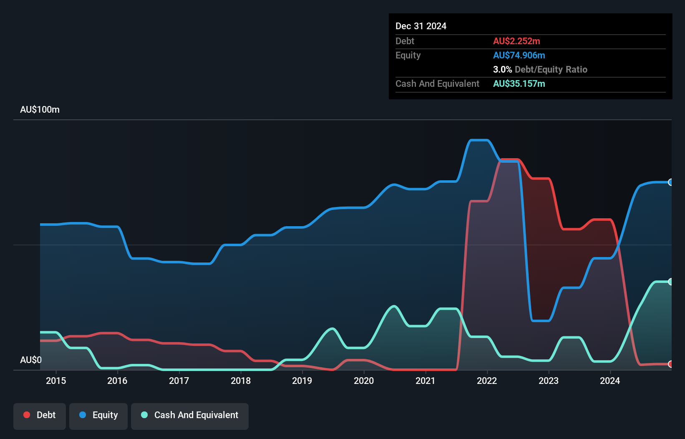Viewport: 685px width, 439px height.
Task: Click the Cash And Equivalent tooltip label
Action: point(438,84)
